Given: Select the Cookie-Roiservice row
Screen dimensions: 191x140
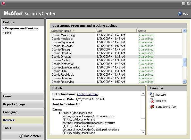Looking at the screenshot, I should (116, 82).
